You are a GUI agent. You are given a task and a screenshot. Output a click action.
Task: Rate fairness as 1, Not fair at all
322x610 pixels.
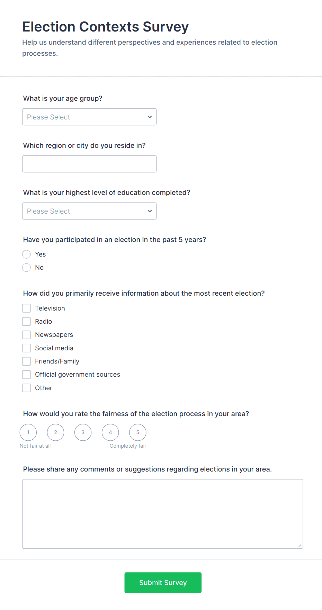pos(28,432)
